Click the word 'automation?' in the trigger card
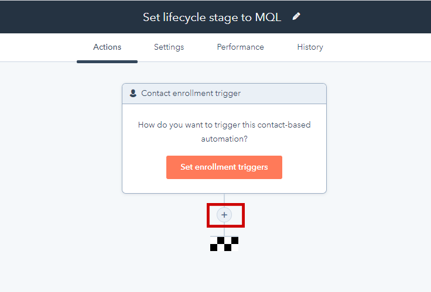 [224, 139]
